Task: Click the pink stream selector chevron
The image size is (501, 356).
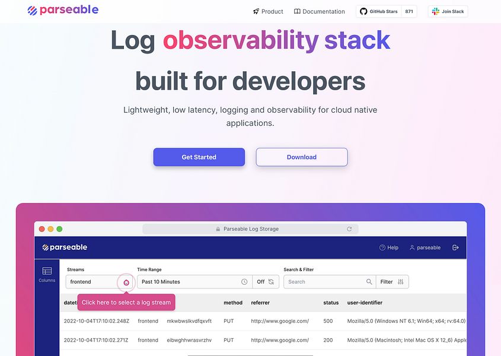Action: click(126, 282)
